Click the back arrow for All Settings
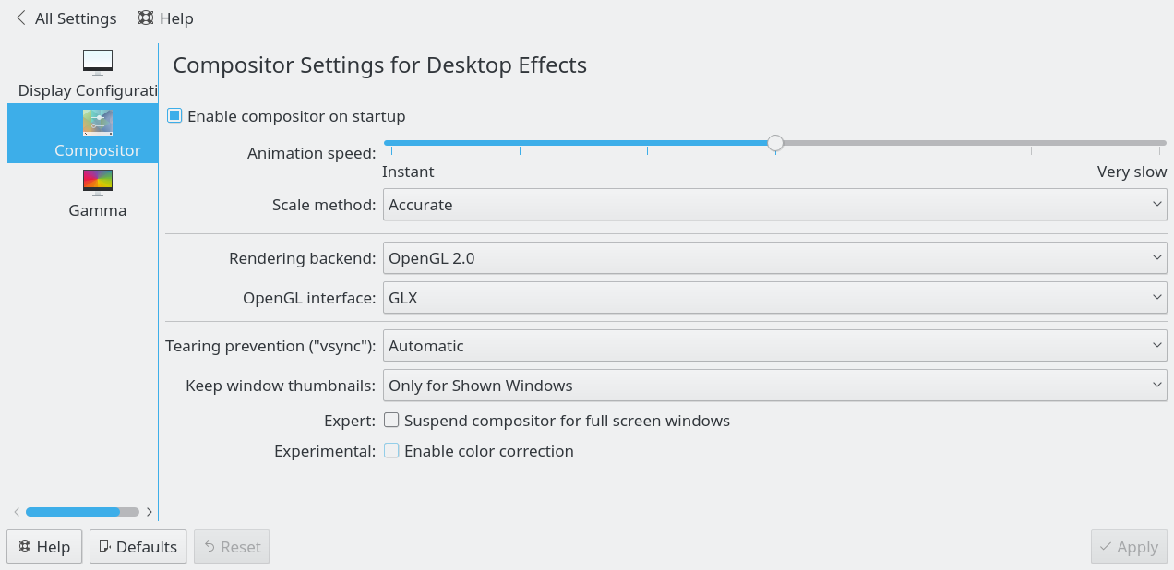Viewport: 1174px width, 570px height. (21, 18)
